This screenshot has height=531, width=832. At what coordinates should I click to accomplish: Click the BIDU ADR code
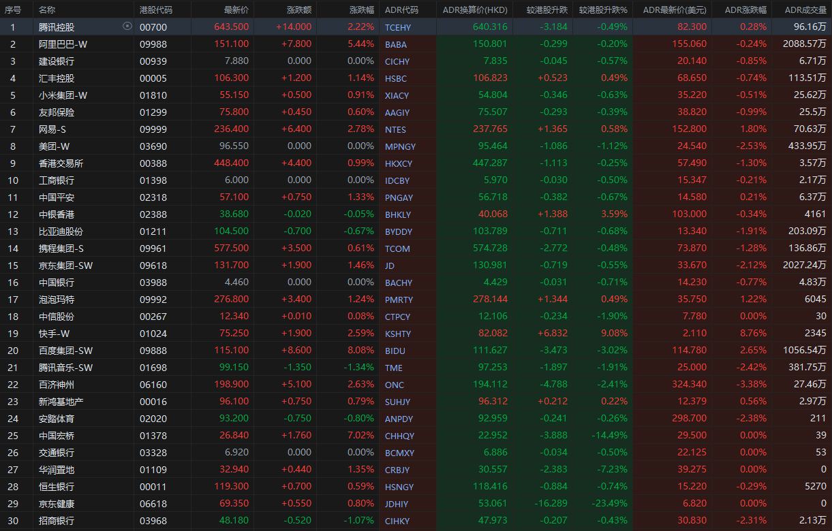tap(395, 351)
